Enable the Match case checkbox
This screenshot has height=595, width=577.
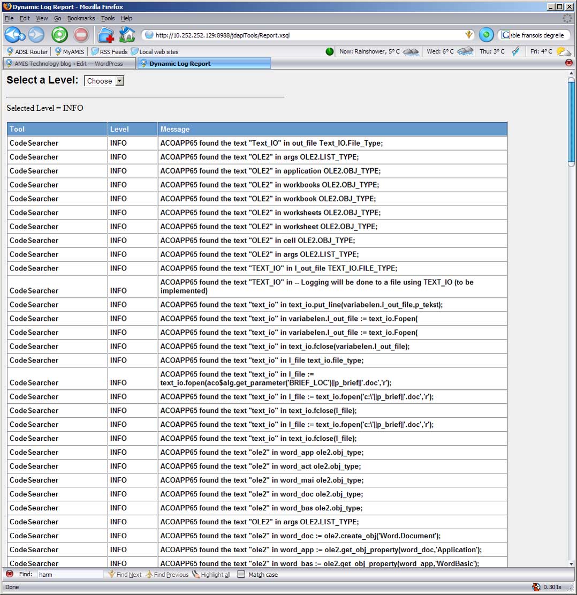tap(241, 574)
